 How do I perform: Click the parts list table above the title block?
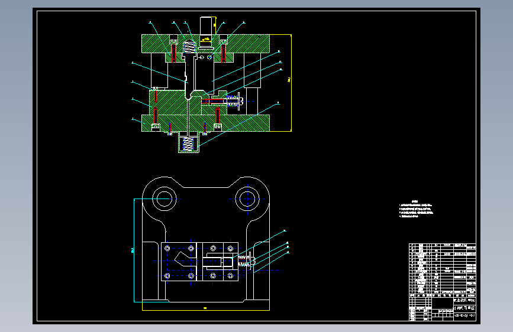443,270
